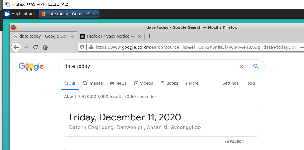Clear search text with the X icon

point(242,66)
